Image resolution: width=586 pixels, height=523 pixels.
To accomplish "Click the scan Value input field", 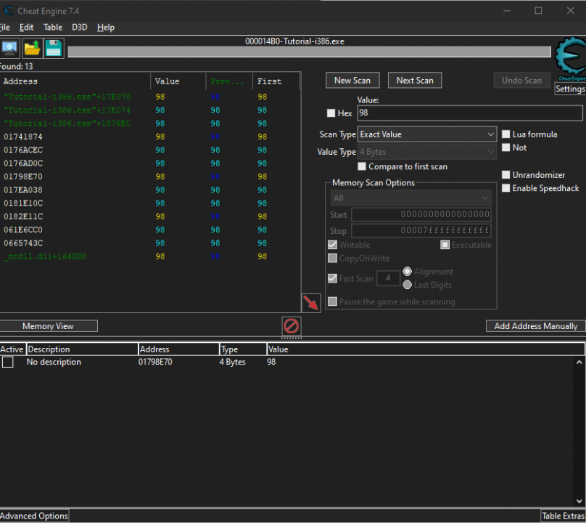I will point(469,113).
